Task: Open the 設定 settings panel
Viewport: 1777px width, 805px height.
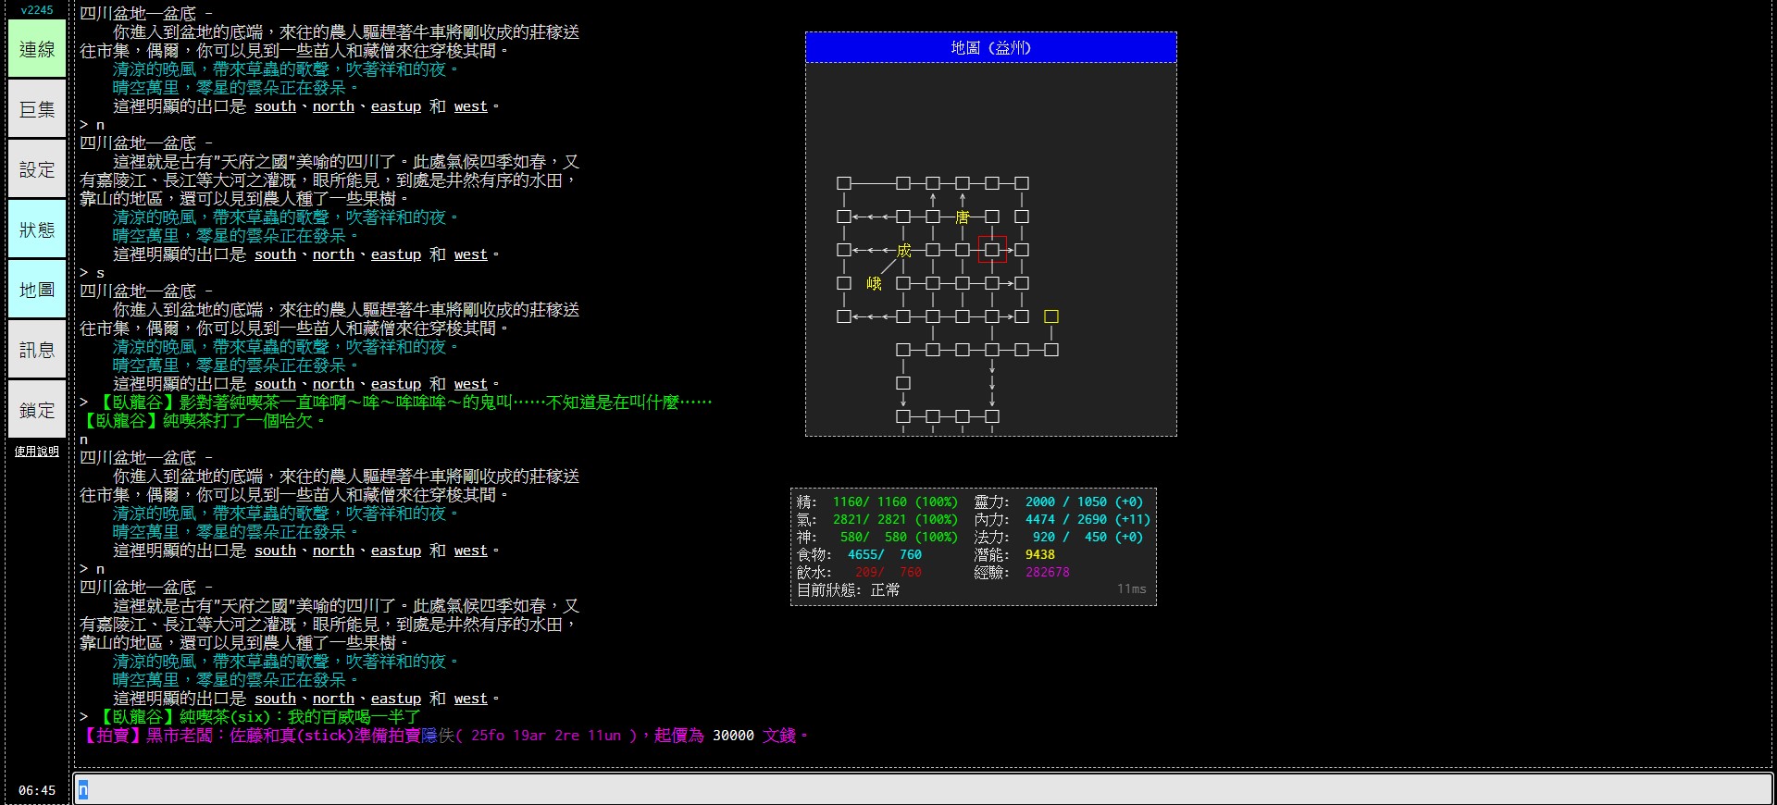Action: pyautogui.click(x=37, y=169)
